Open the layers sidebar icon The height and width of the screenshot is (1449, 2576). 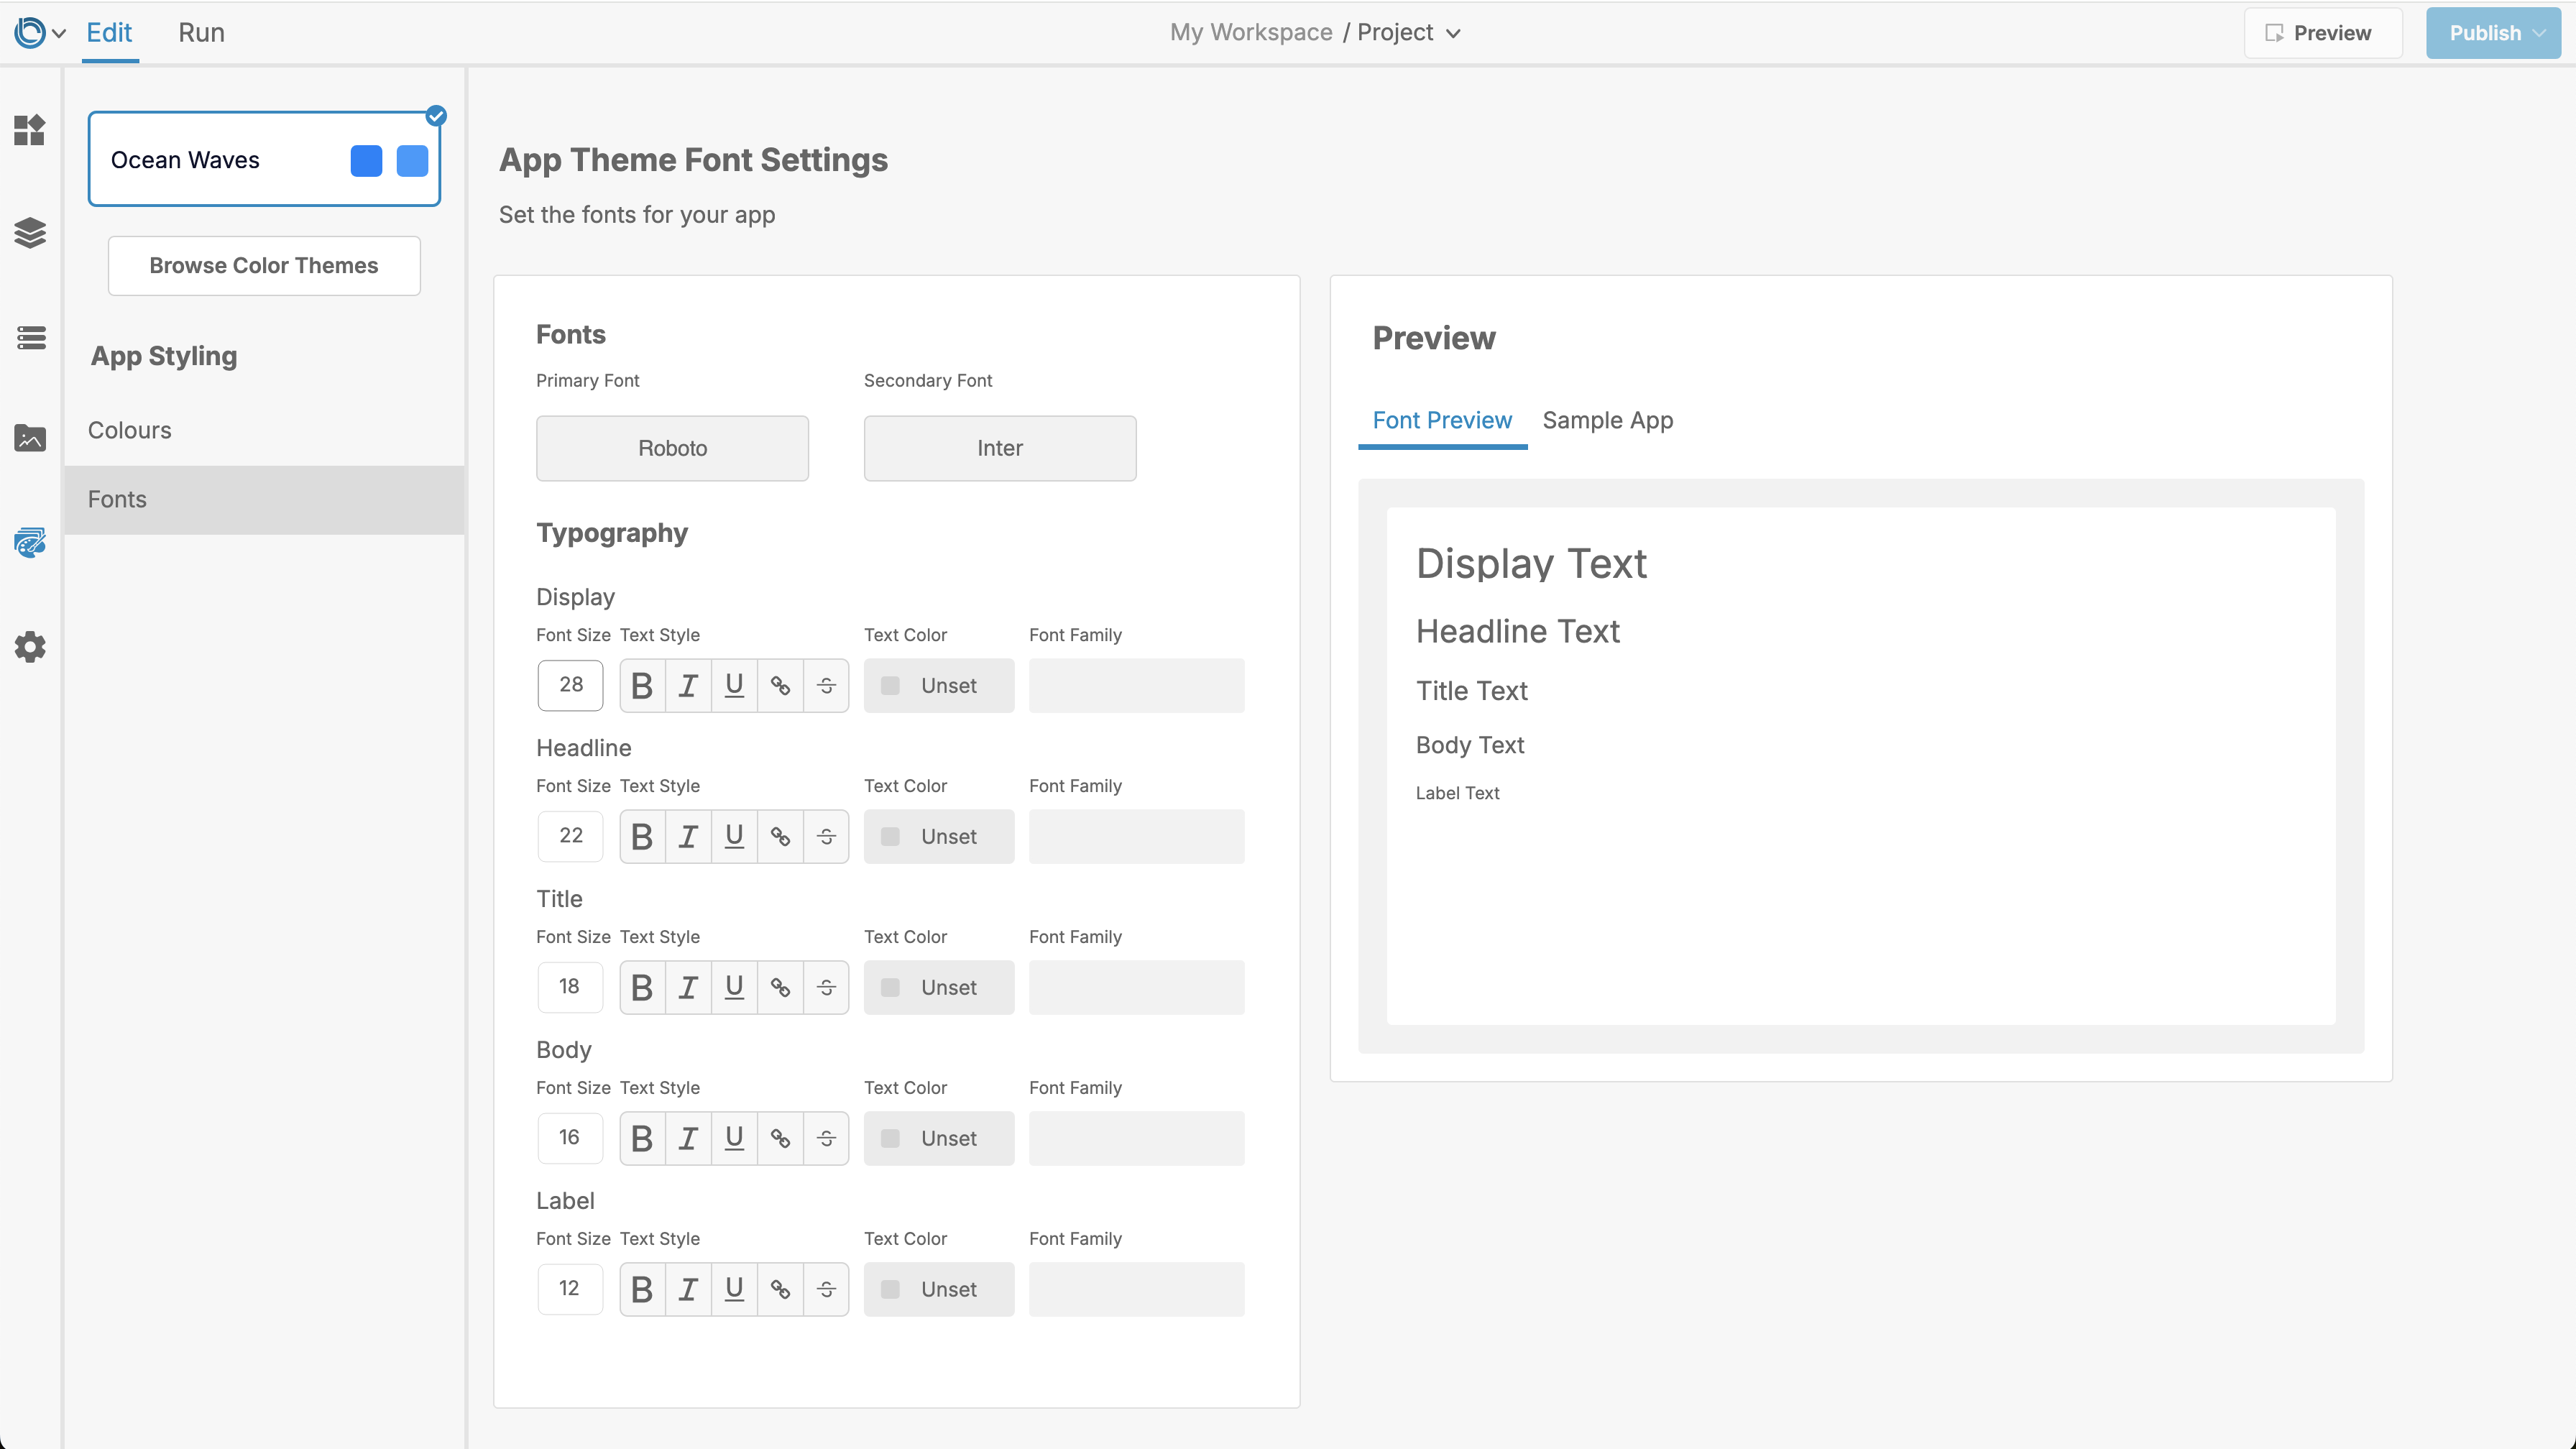30,233
